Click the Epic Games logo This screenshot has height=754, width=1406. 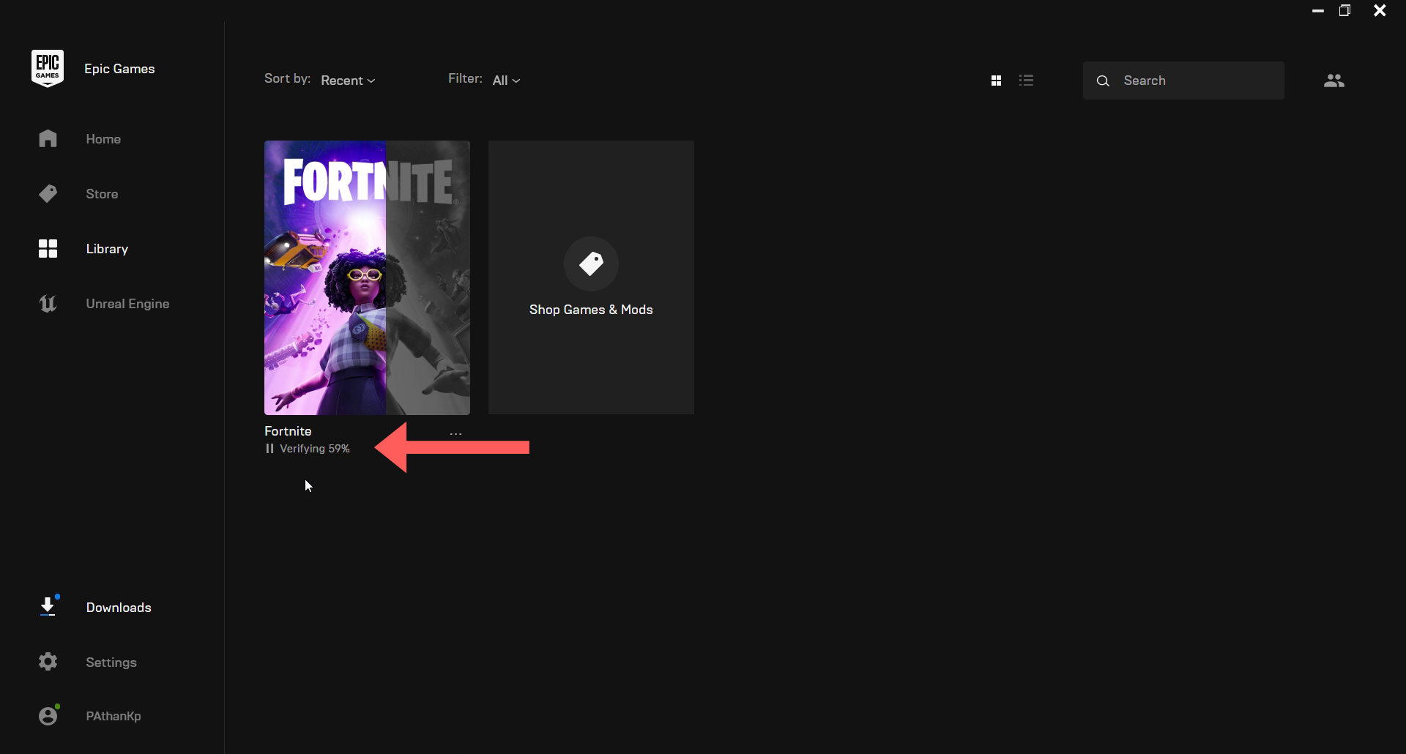pyautogui.click(x=47, y=67)
